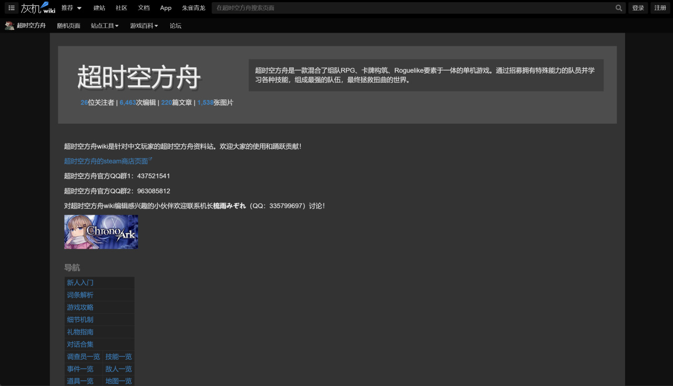
Task: Open the 社区 menu item
Action: [x=121, y=8]
